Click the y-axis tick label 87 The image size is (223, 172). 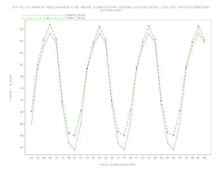[21, 41]
